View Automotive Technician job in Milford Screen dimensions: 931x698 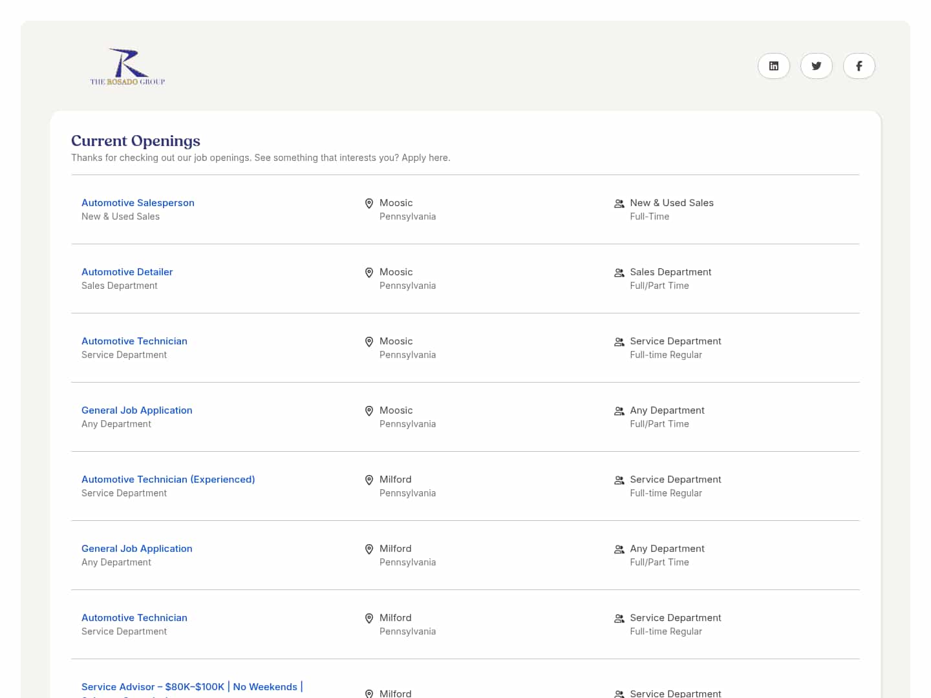[x=134, y=618]
